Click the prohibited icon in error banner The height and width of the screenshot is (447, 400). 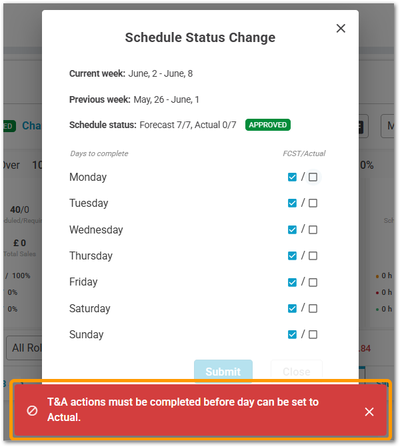[x=32, y=411]
